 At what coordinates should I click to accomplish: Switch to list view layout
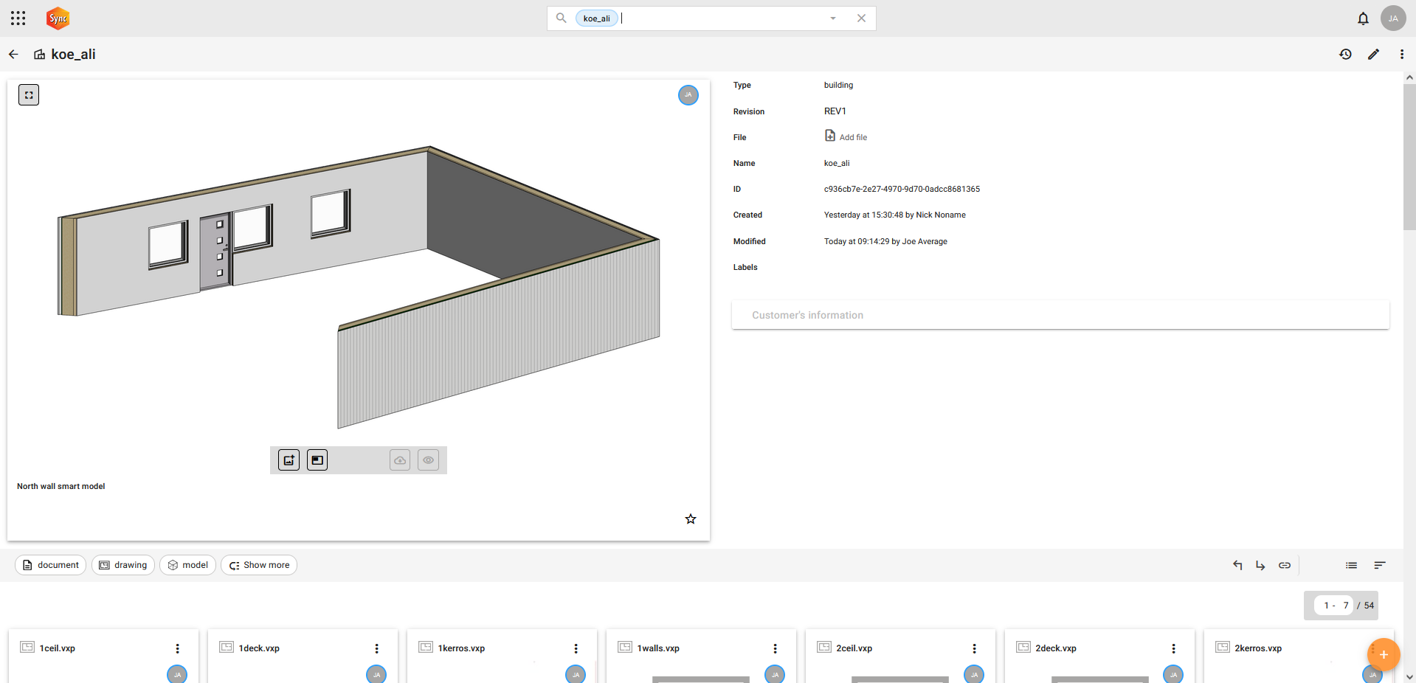coord(1351,565)
